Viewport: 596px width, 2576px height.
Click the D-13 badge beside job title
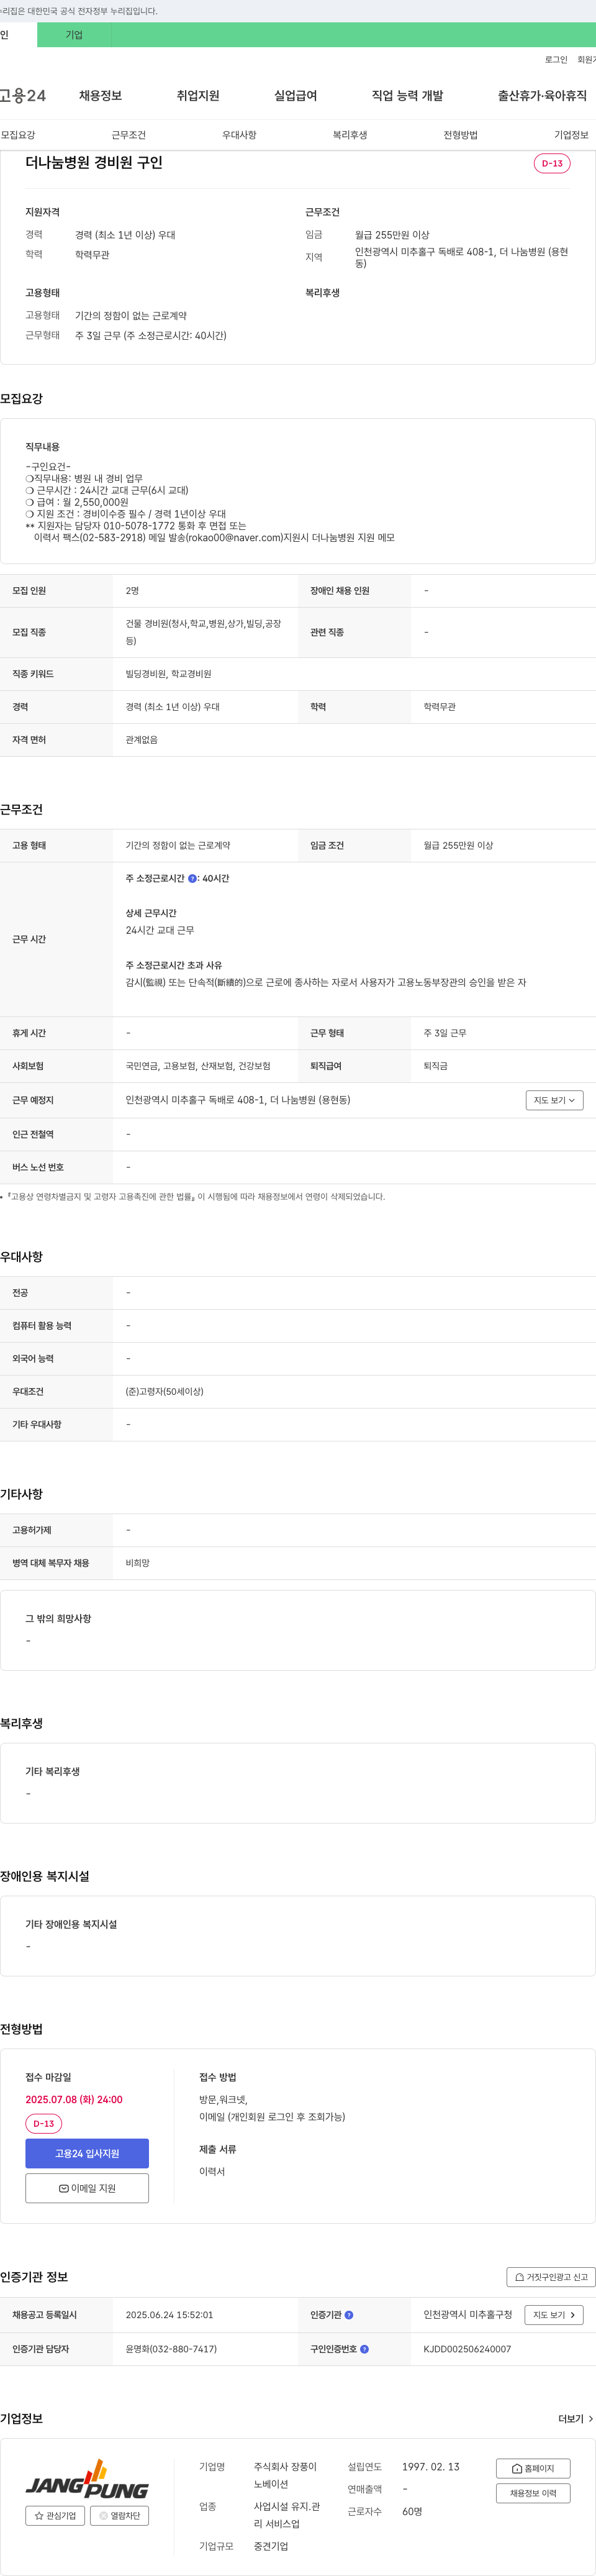[552, 163]
